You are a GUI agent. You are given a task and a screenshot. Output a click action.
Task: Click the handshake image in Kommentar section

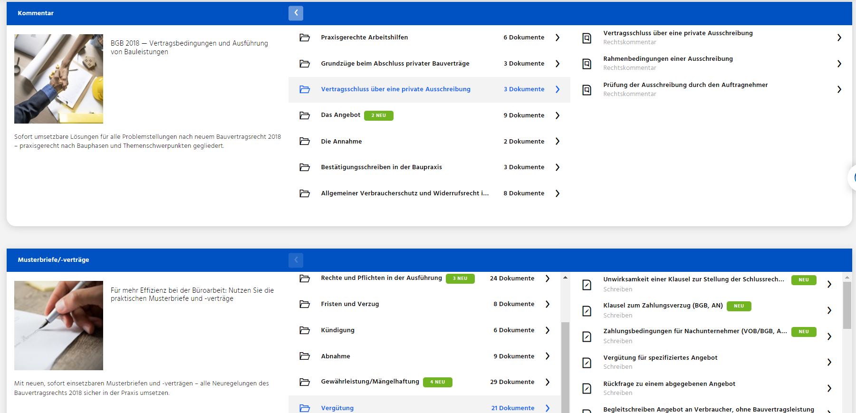click(58, 79)
